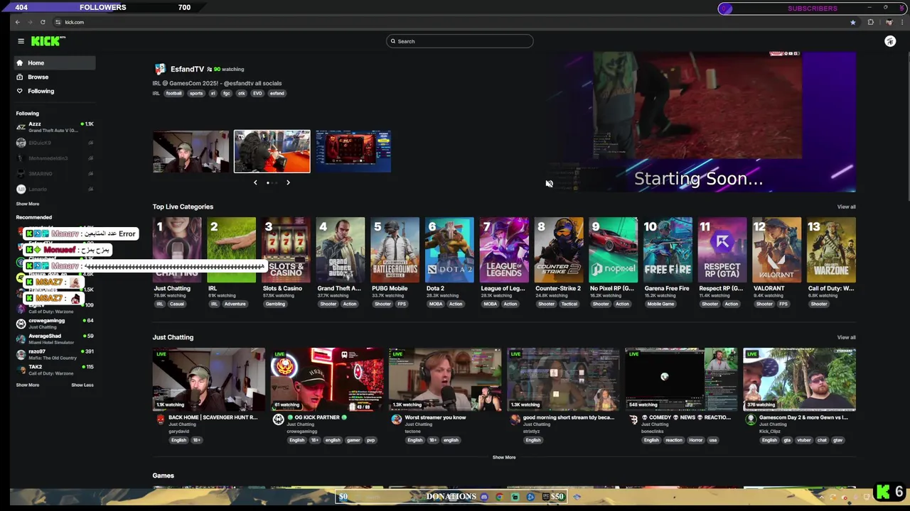Open Browse from the sidebar
Viewport: 910px width, 511px height.
tap(55, 77)
